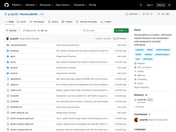The width and height of the screenshot is (176, 132).
Task: Open the assets folder
Action: pos(13,62)
